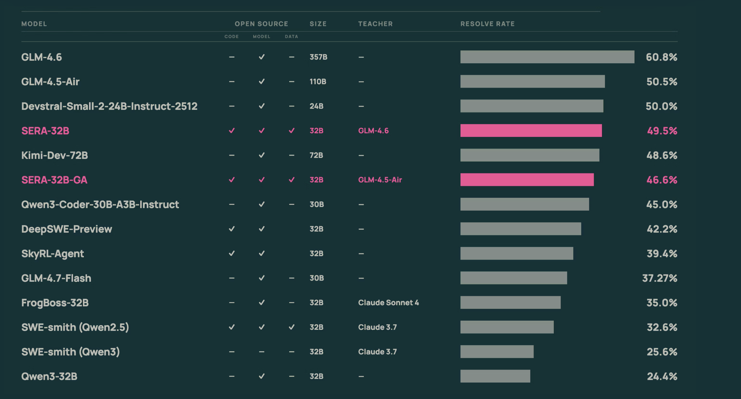741x399 pixels.
Task: Click the SIZE column header
Action: point(318,24)
